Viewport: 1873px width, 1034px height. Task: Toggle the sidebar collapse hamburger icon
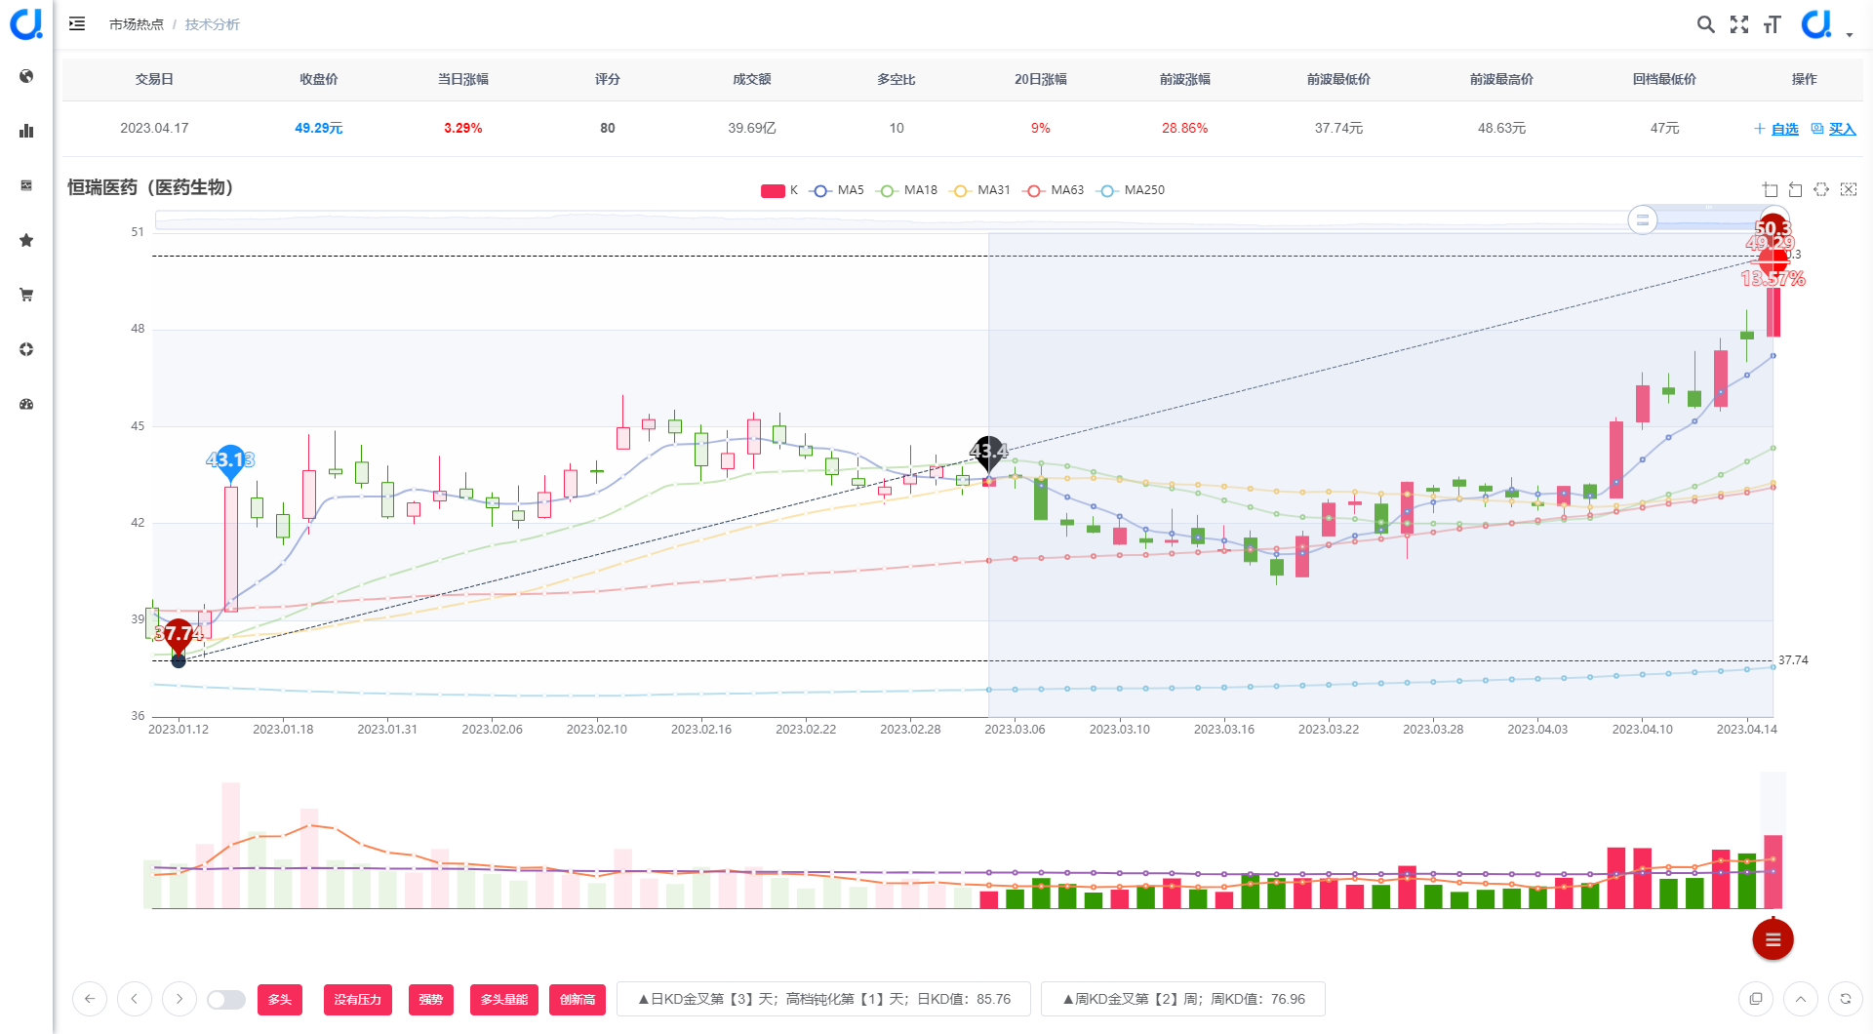[x=77, y=23]
